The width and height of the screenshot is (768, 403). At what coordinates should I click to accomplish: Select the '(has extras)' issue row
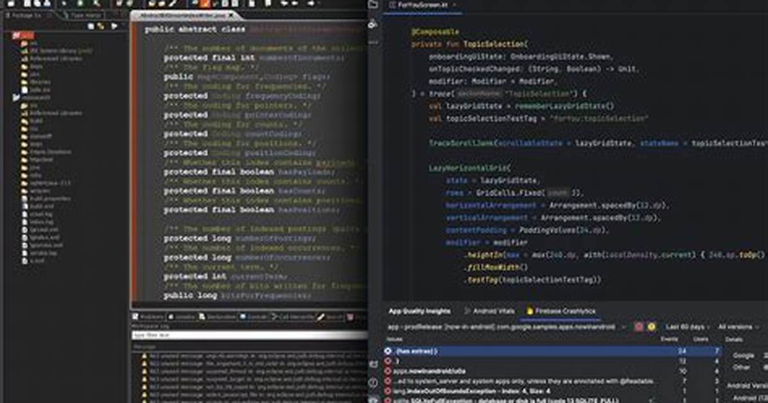point(552,351)
